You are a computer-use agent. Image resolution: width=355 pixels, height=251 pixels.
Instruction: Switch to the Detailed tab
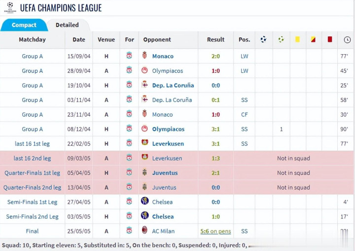(x=67, y=25)
